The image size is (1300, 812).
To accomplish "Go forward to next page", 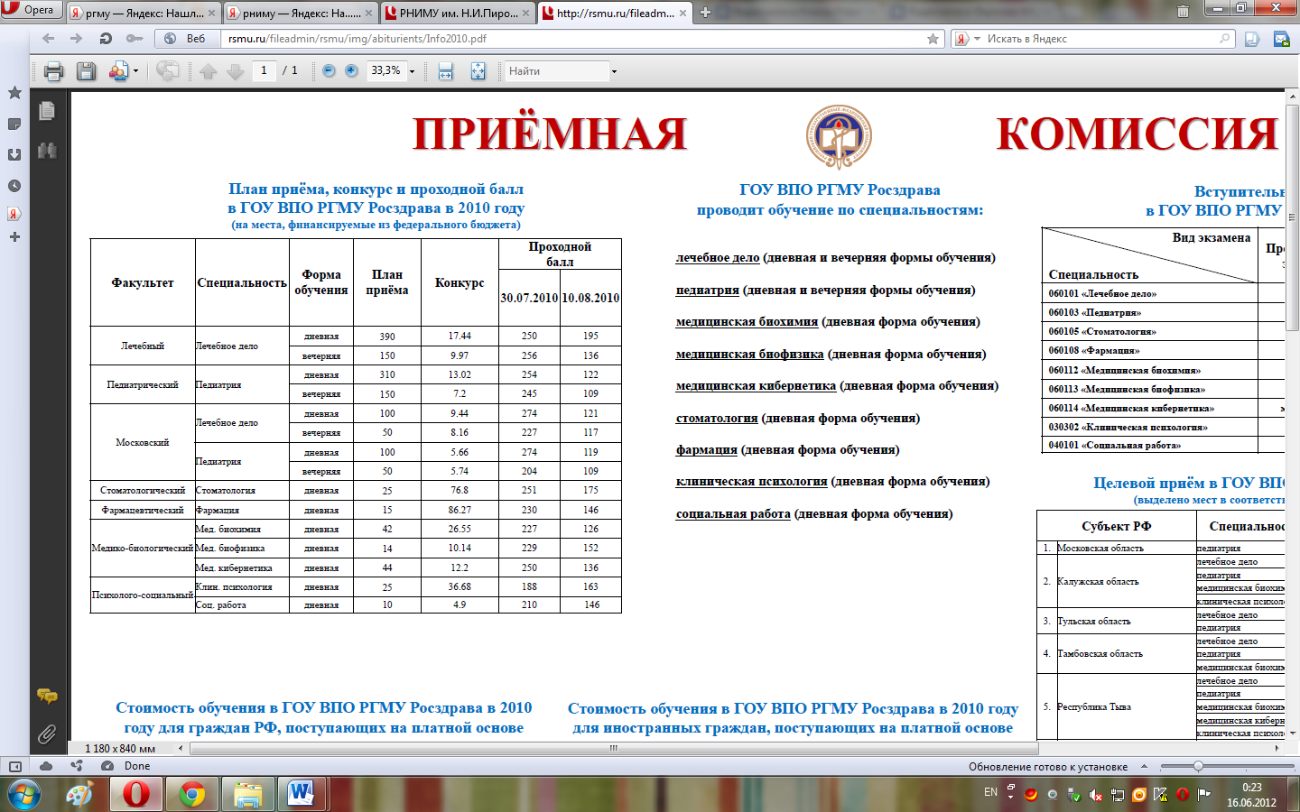I will click(x=77, y=39).
